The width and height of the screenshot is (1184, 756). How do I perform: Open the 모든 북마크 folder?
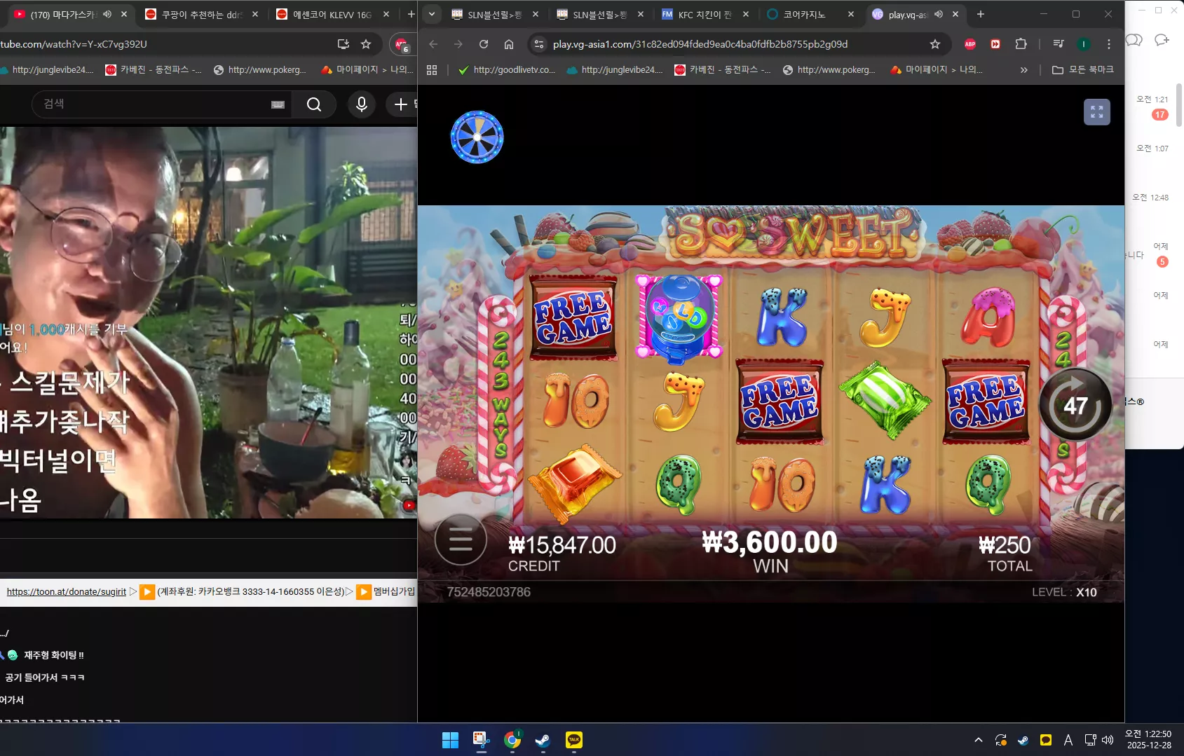click(x=1083, y=70)
